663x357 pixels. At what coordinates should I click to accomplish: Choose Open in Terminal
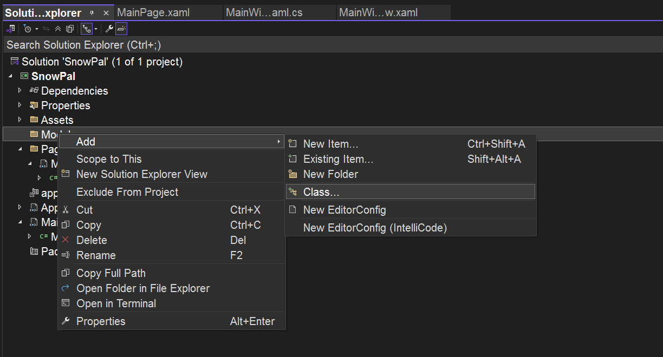[x=172, y=303]
